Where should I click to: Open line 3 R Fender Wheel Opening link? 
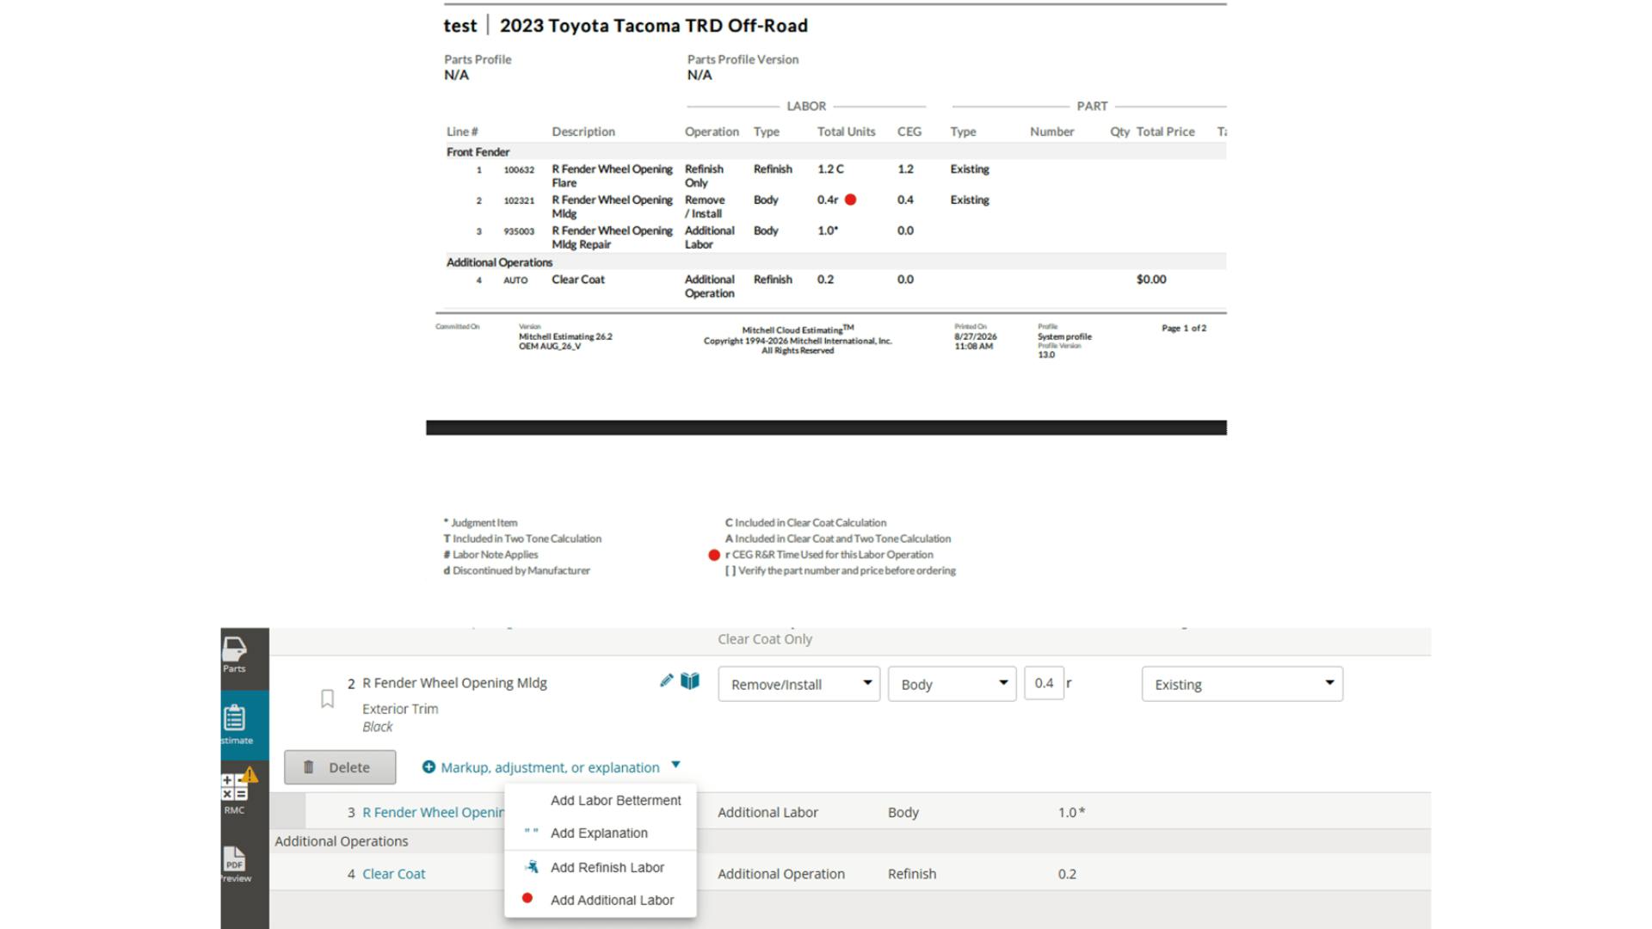coord(433,812)
